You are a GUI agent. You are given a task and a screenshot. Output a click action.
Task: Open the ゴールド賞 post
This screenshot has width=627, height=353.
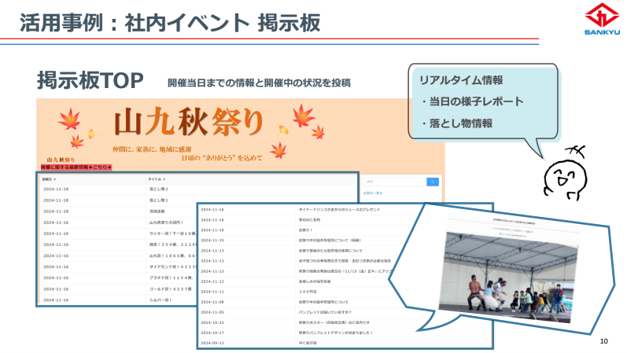click(171, 289)
